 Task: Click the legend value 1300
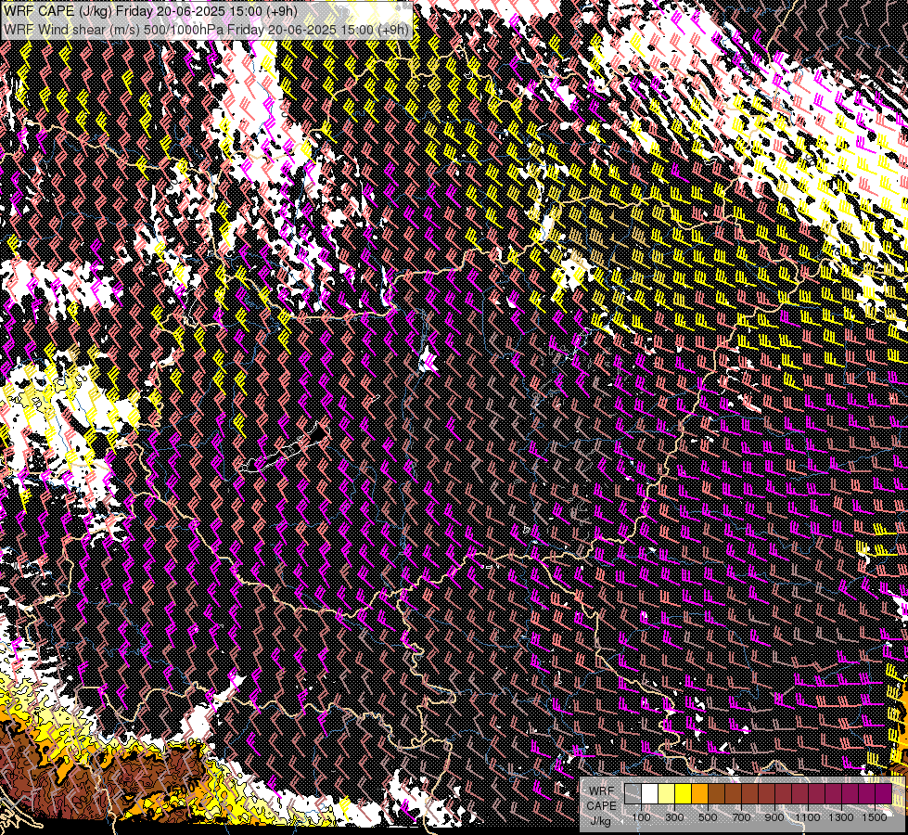[841, 817]
